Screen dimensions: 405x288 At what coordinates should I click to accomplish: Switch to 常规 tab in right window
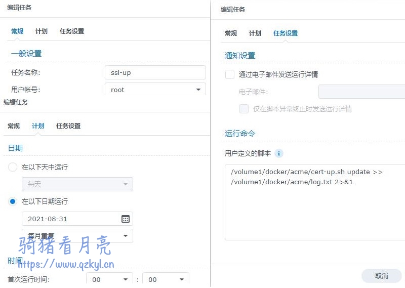(231, 33)
